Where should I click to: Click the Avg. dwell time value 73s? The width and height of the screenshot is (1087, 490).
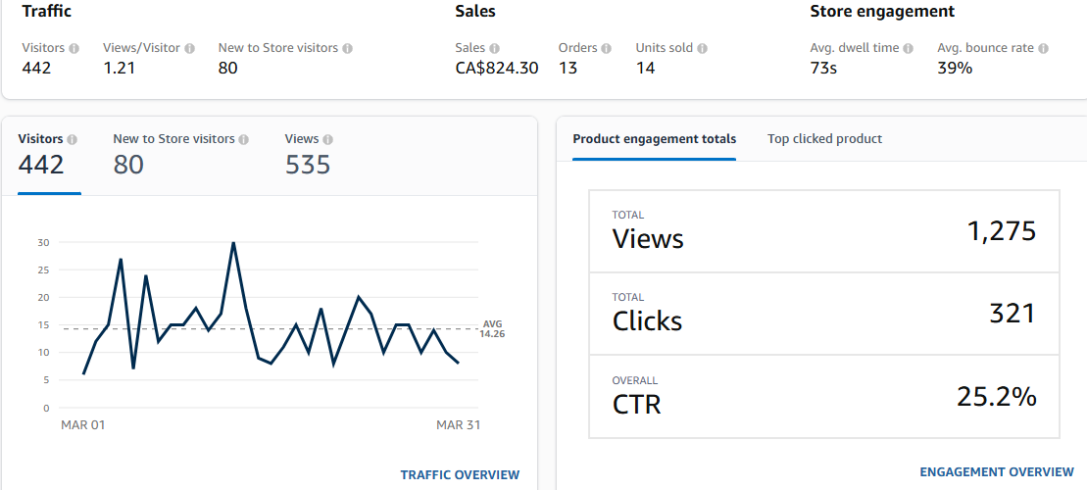(823, 68)
